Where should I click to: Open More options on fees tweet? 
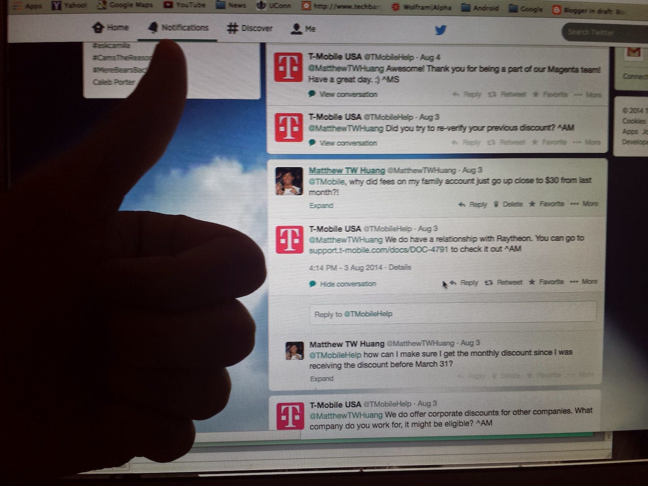(584, 204)
